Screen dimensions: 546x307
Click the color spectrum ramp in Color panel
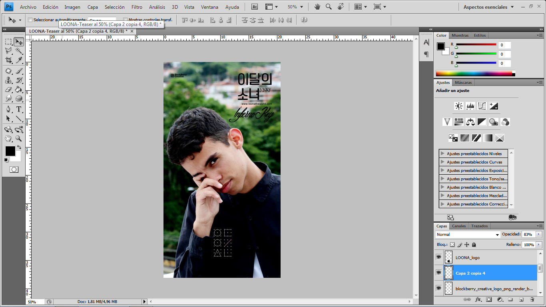(474, 74)
